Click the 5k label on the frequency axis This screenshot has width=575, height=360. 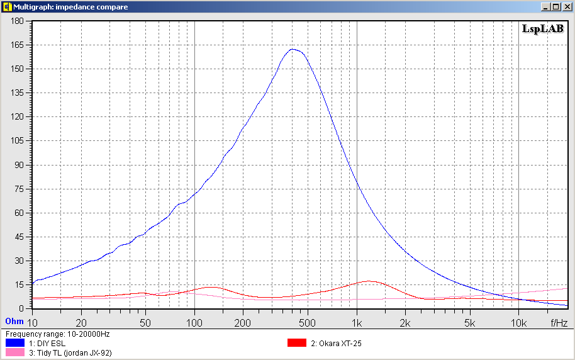click(x=470, y=323)
